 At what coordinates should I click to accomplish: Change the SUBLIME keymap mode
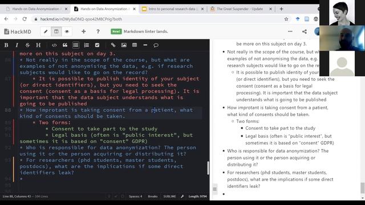169,196
